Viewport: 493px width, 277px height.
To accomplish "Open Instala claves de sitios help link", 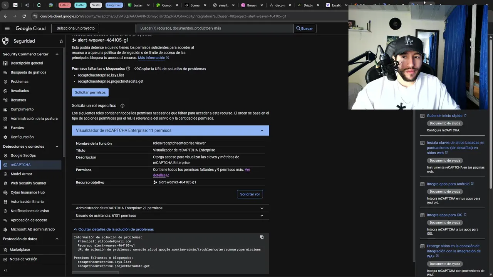I will pyautogui.click(x=455, y=148).
